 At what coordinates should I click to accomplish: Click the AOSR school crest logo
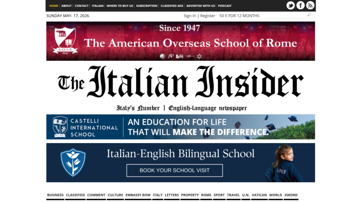(65, 41)
